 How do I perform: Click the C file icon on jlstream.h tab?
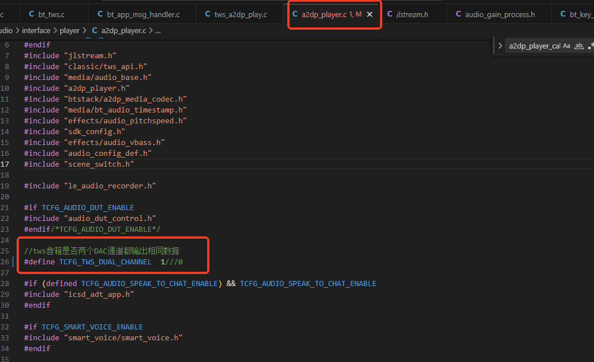pyautogui.click(x=390, y=14)
